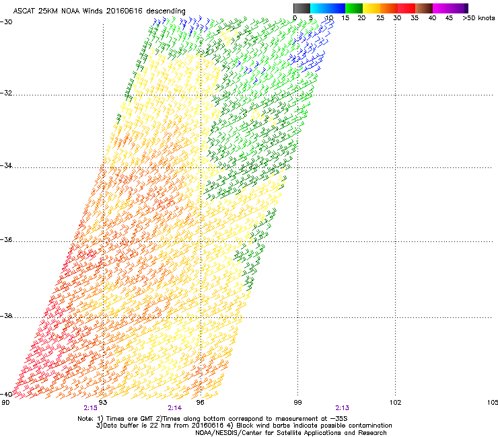Screen dimensions: 498x437
Task: Click the '15' legend label
Action: pyautogui.click(x=345, y=18)
